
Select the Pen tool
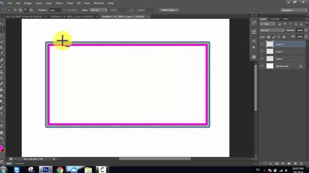coord(2,108)
